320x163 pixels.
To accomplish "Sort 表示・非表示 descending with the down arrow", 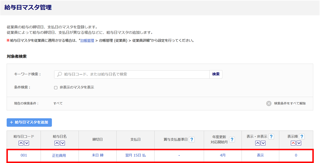I will click(x=263, y=143).
